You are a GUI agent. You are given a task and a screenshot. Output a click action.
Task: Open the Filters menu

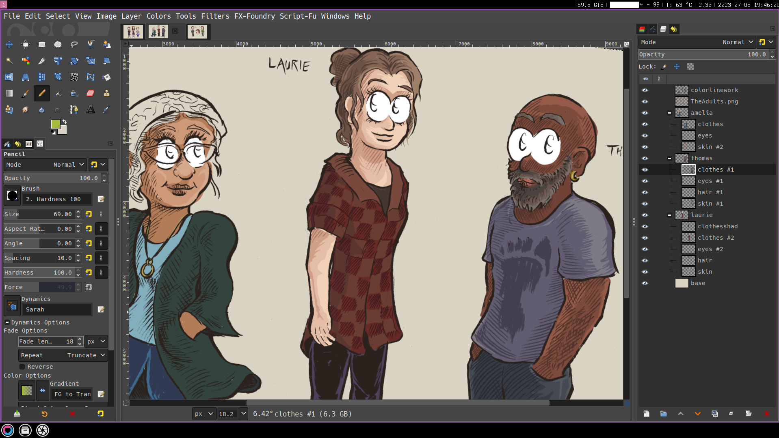tap(215, 16)
